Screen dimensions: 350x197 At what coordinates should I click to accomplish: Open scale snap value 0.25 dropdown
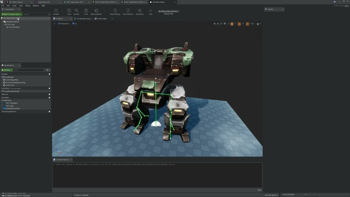(252, 24)
